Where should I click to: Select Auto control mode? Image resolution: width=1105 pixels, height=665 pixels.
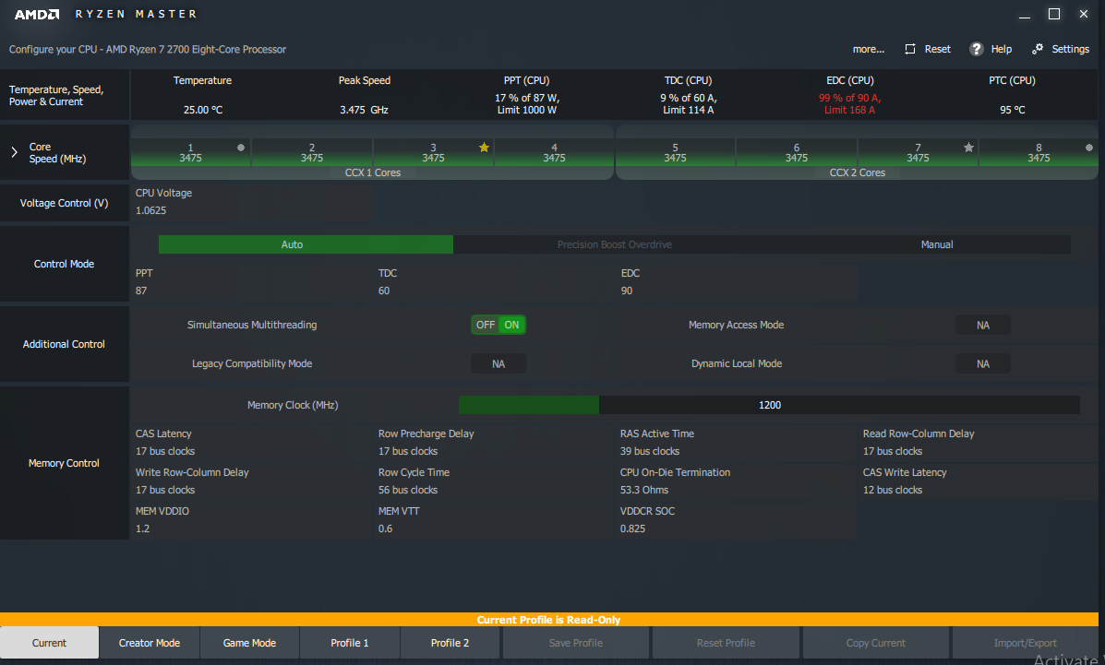click(x=292, y=244)
